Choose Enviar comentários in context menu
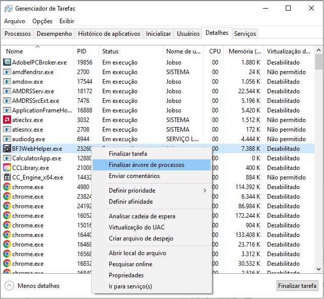Image resolution: width=324 pixels, height=299 pixels. point(152,176)
